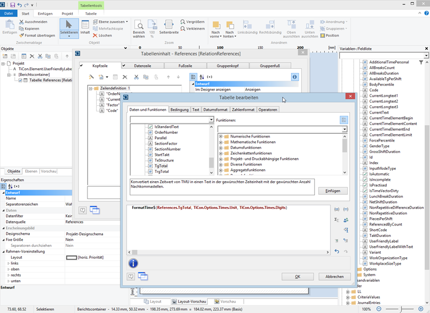Toggle checkbox on Kopfzeile tab

point(82,66)
